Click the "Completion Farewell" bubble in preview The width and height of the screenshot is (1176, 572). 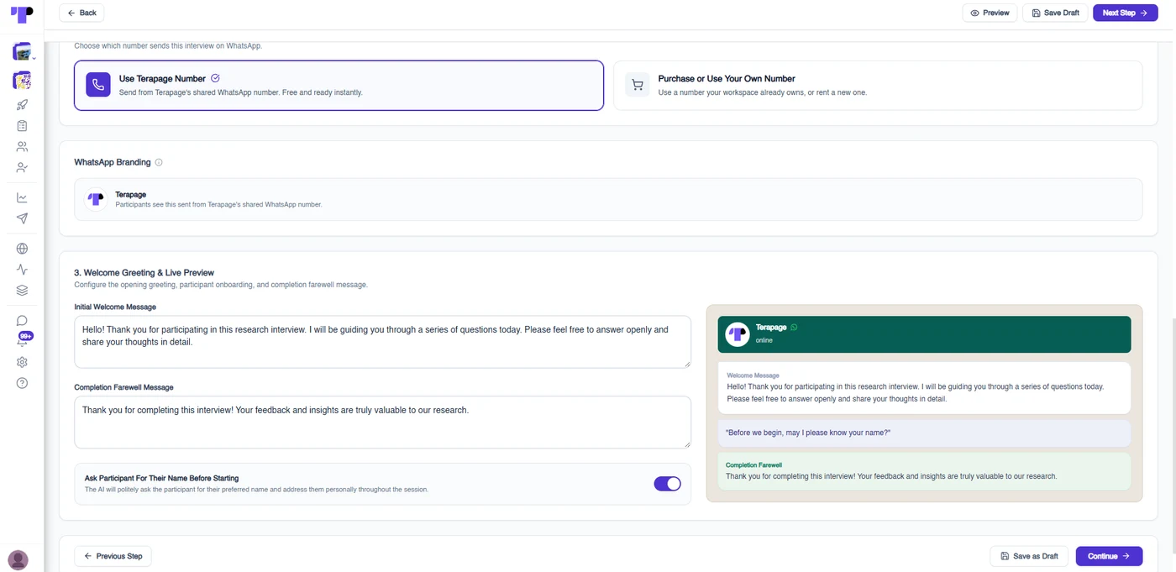(x=924, y=471)
